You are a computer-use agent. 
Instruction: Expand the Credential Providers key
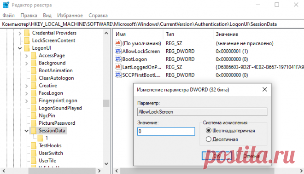tap(20, 33)
